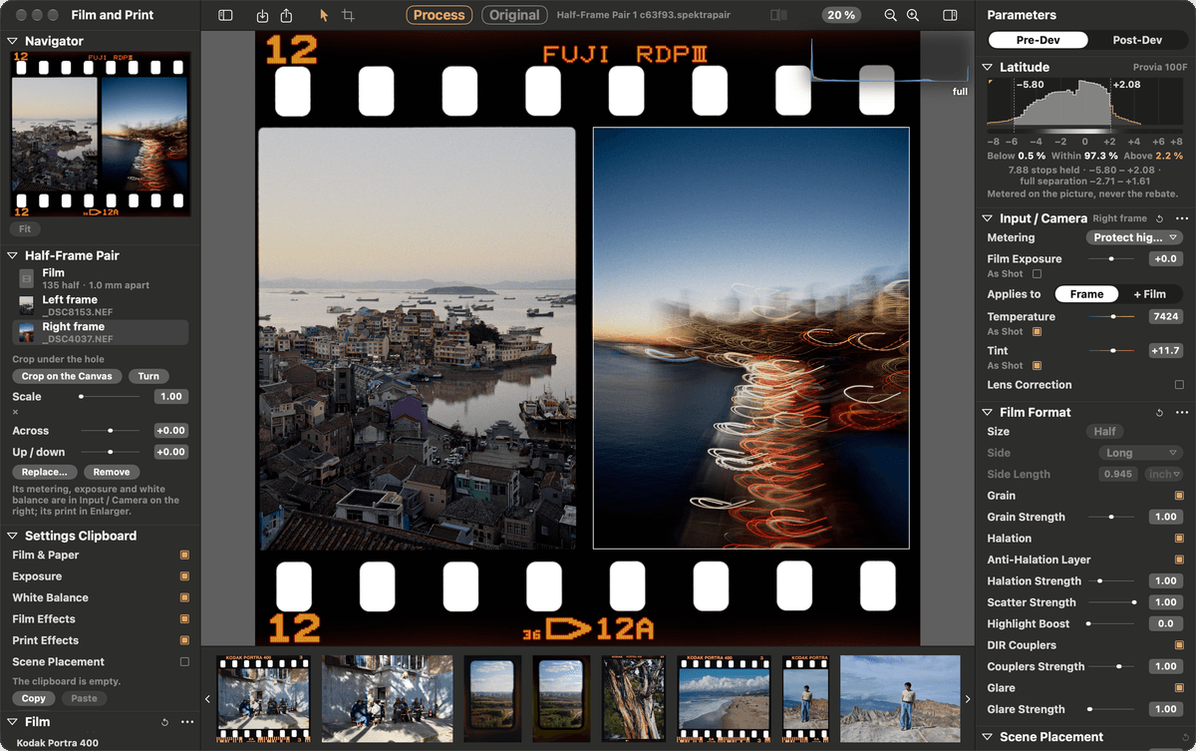
Task: Toggle the Grain checkbox
Action: click(1179, 496)
